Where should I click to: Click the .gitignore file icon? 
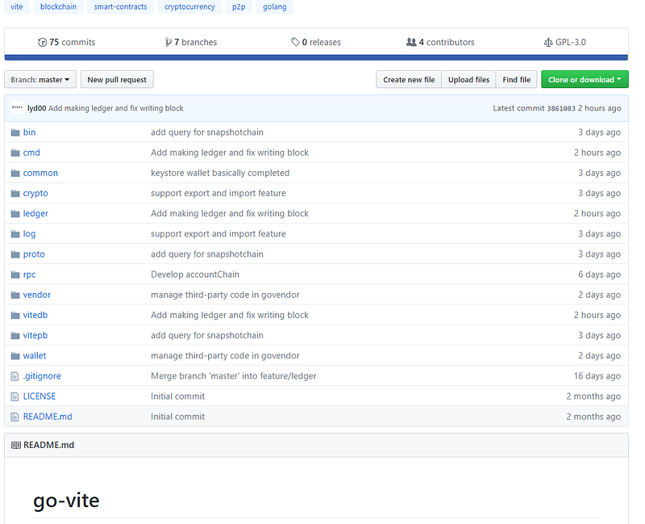(15, 376)
